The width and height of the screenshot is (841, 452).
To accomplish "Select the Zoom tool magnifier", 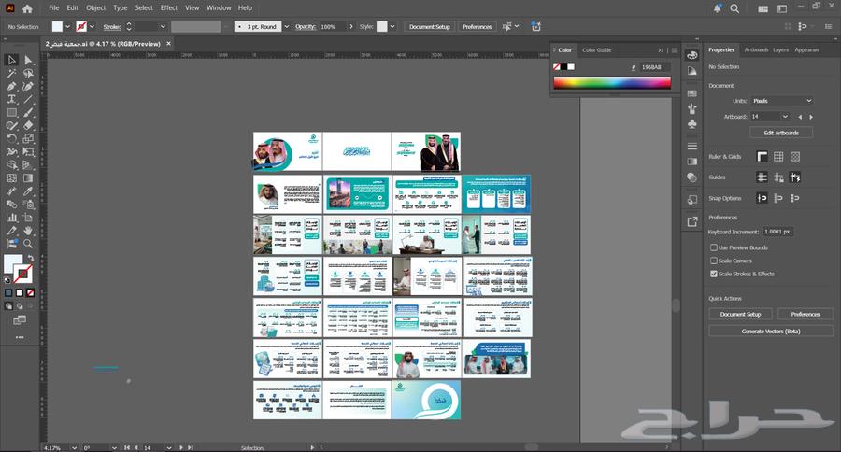I will (x=28, y=244).
